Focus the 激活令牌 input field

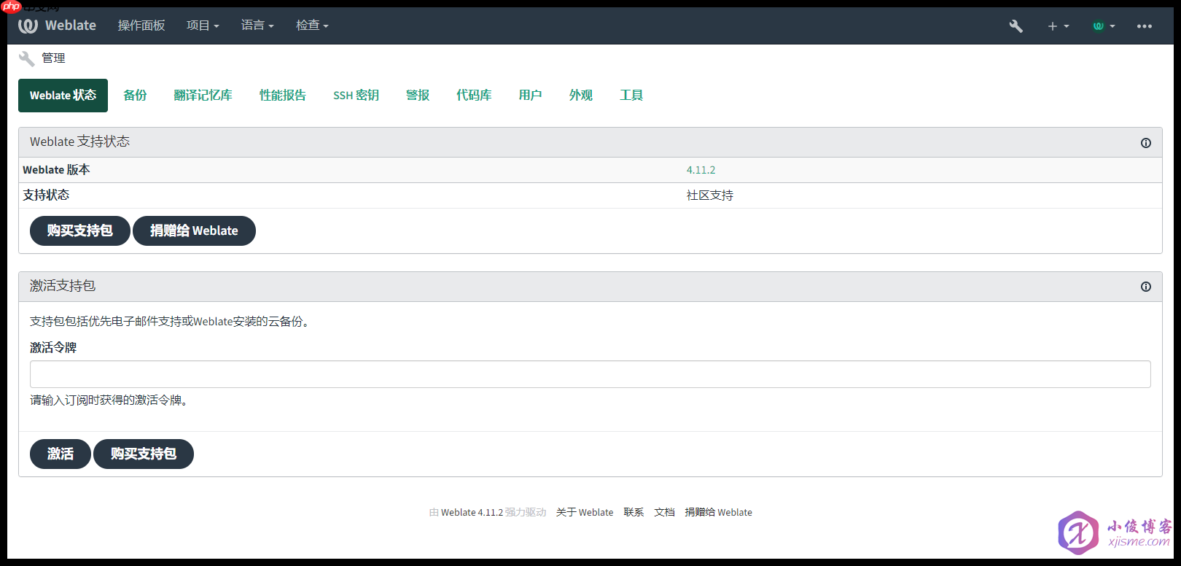590,374
